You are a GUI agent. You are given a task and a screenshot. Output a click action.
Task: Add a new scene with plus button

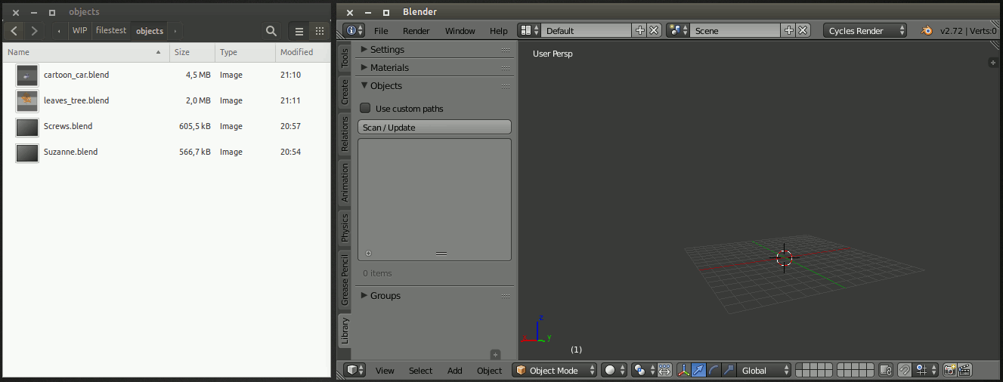(789, 30)
